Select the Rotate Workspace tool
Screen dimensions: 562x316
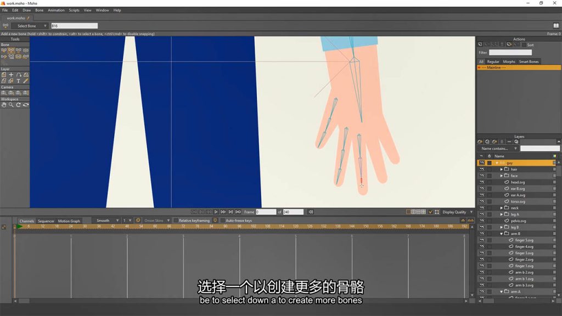pos(18,105)
